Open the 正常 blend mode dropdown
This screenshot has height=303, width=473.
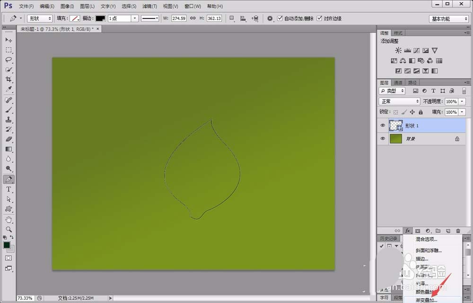400,102
